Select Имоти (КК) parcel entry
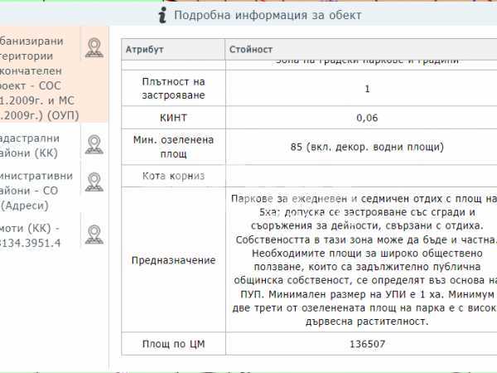 coord(30,235)
